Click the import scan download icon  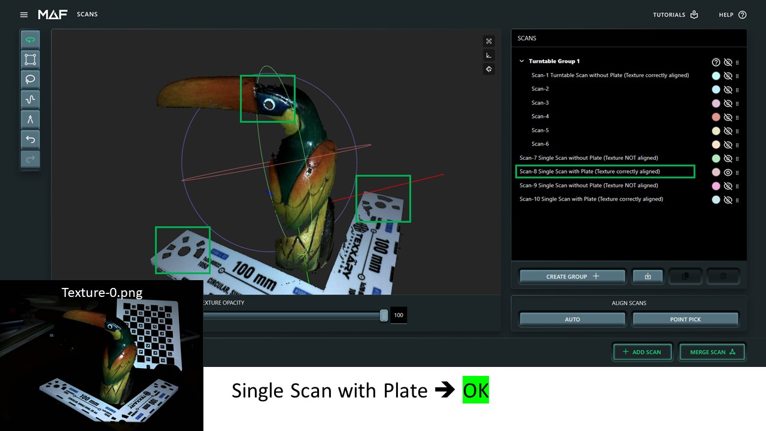pyautogui.click(x=648, y=277)
